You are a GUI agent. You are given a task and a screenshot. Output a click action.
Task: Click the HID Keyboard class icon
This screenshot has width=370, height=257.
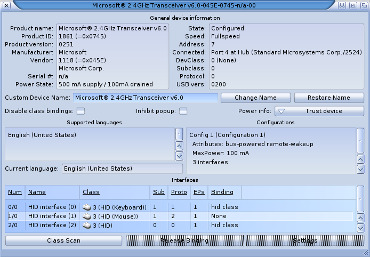coord(87,207)
